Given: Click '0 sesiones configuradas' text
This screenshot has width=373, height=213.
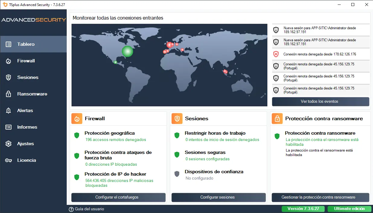Looking at the screenshot, I should click(x=208, y=159).
